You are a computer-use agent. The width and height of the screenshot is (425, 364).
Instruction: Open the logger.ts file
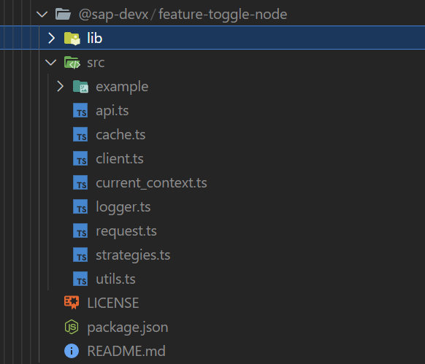212,207
